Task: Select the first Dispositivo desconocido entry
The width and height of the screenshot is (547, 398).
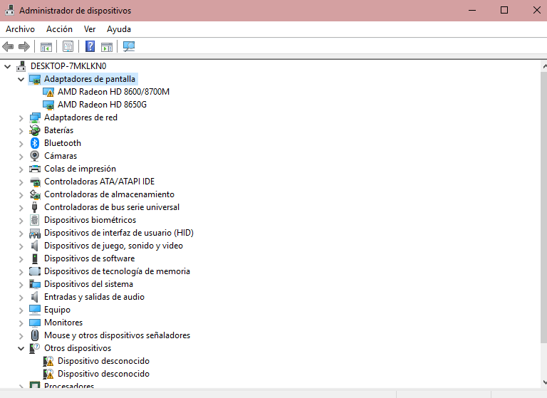Action: tap(103, 361)
